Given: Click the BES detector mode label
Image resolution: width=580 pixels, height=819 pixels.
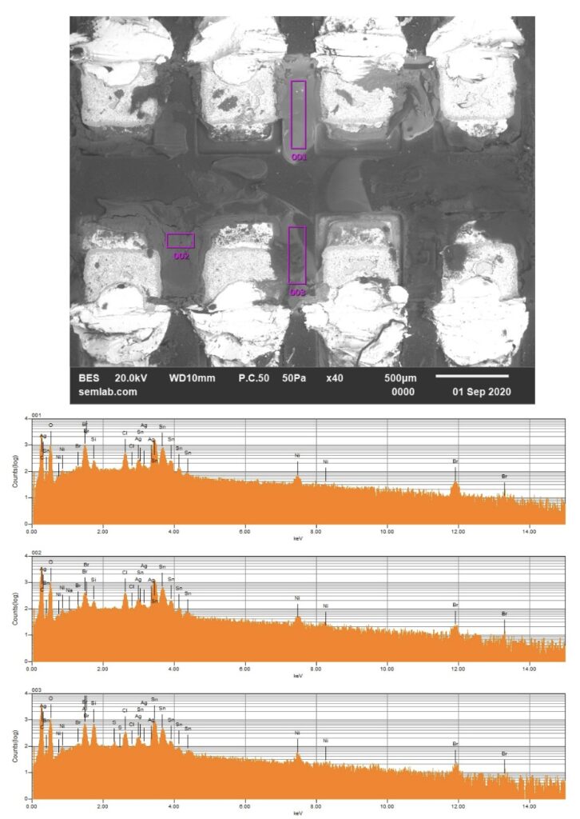Looking at the screenshot, I should (89, 378).
